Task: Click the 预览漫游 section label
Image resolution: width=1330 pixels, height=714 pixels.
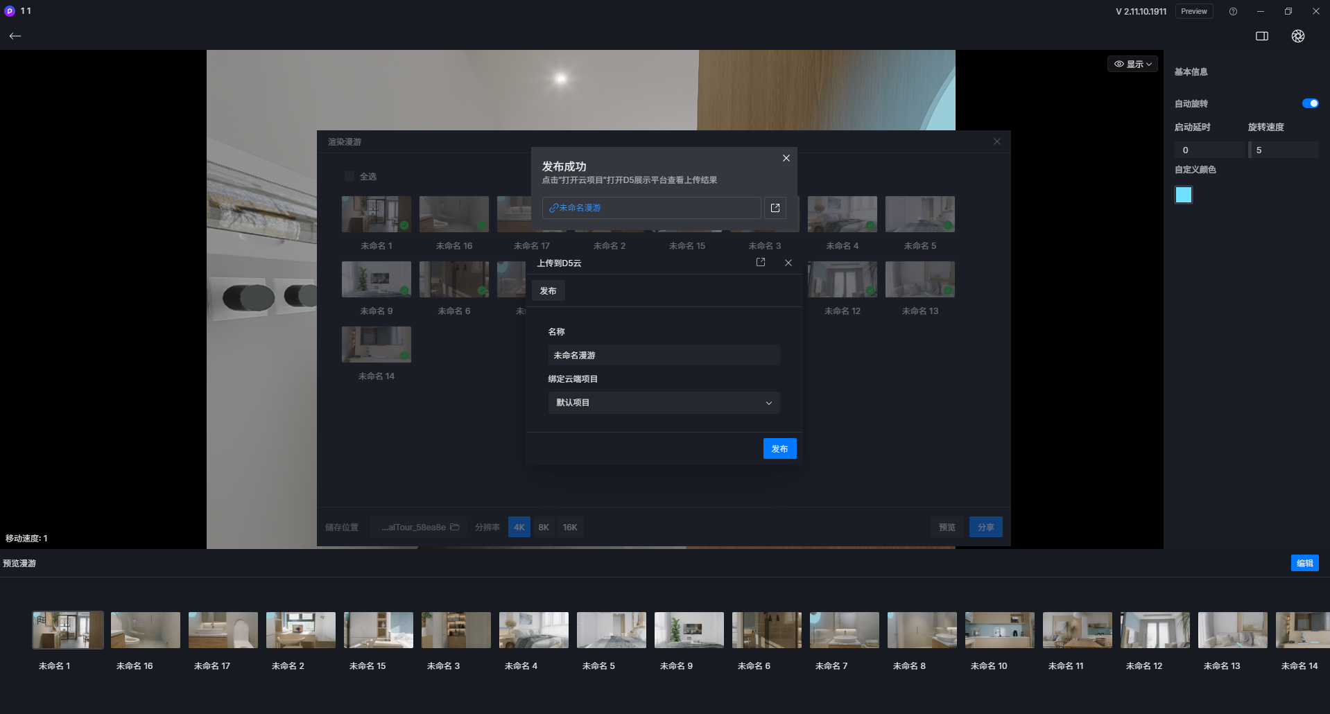Action: [19, 564]
